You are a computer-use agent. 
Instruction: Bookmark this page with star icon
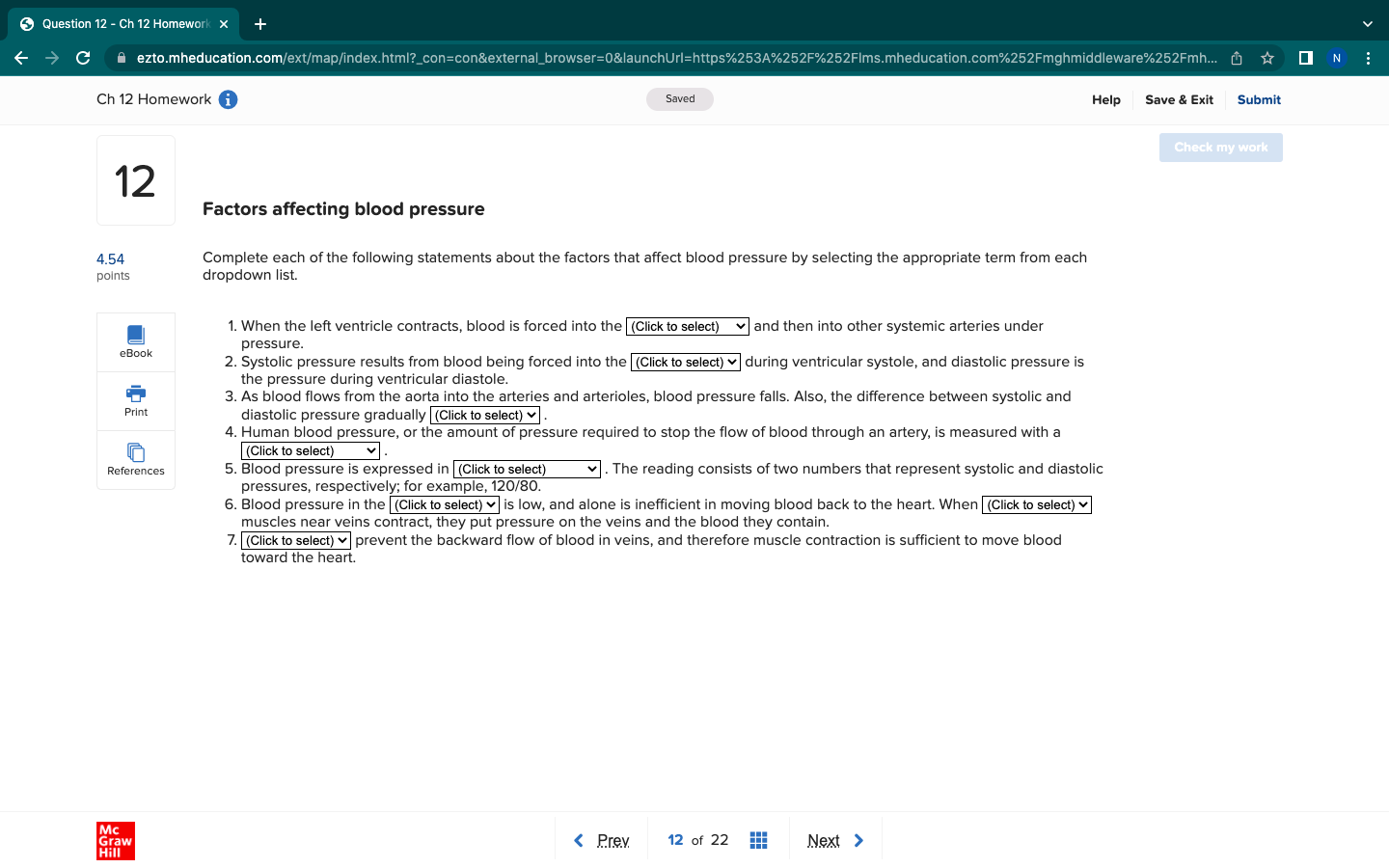[1267, 58]
